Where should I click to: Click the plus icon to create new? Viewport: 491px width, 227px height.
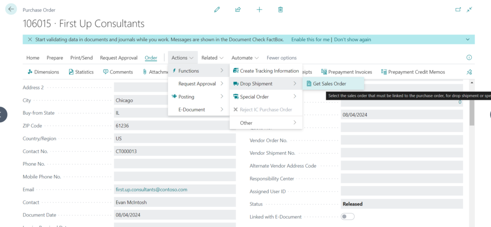[x=259, y=10]
